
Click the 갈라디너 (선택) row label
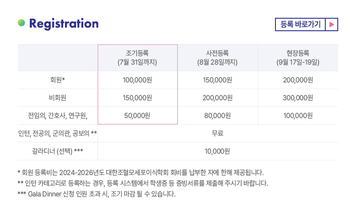pos(58,151)
